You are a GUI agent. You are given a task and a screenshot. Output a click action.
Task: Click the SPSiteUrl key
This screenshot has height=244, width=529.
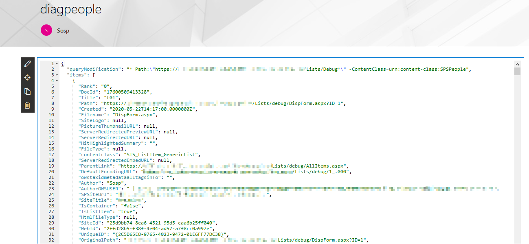pos(94,194)
